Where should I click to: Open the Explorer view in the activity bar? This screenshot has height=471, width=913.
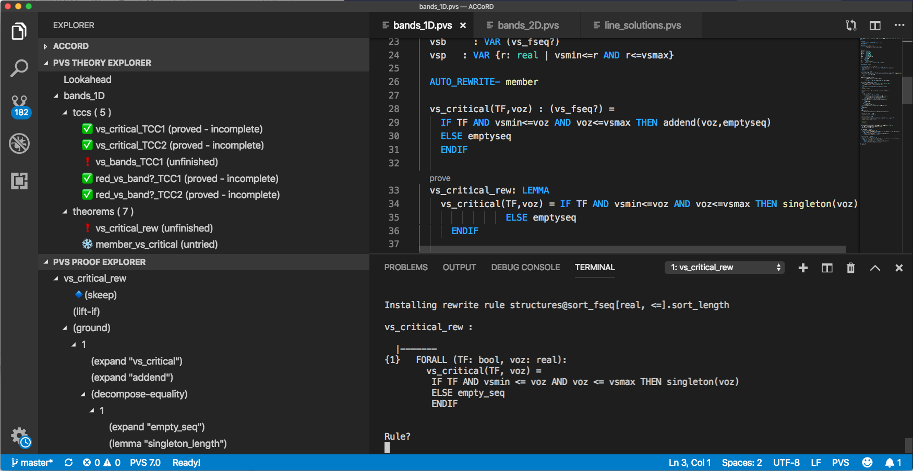coord(19,31)
